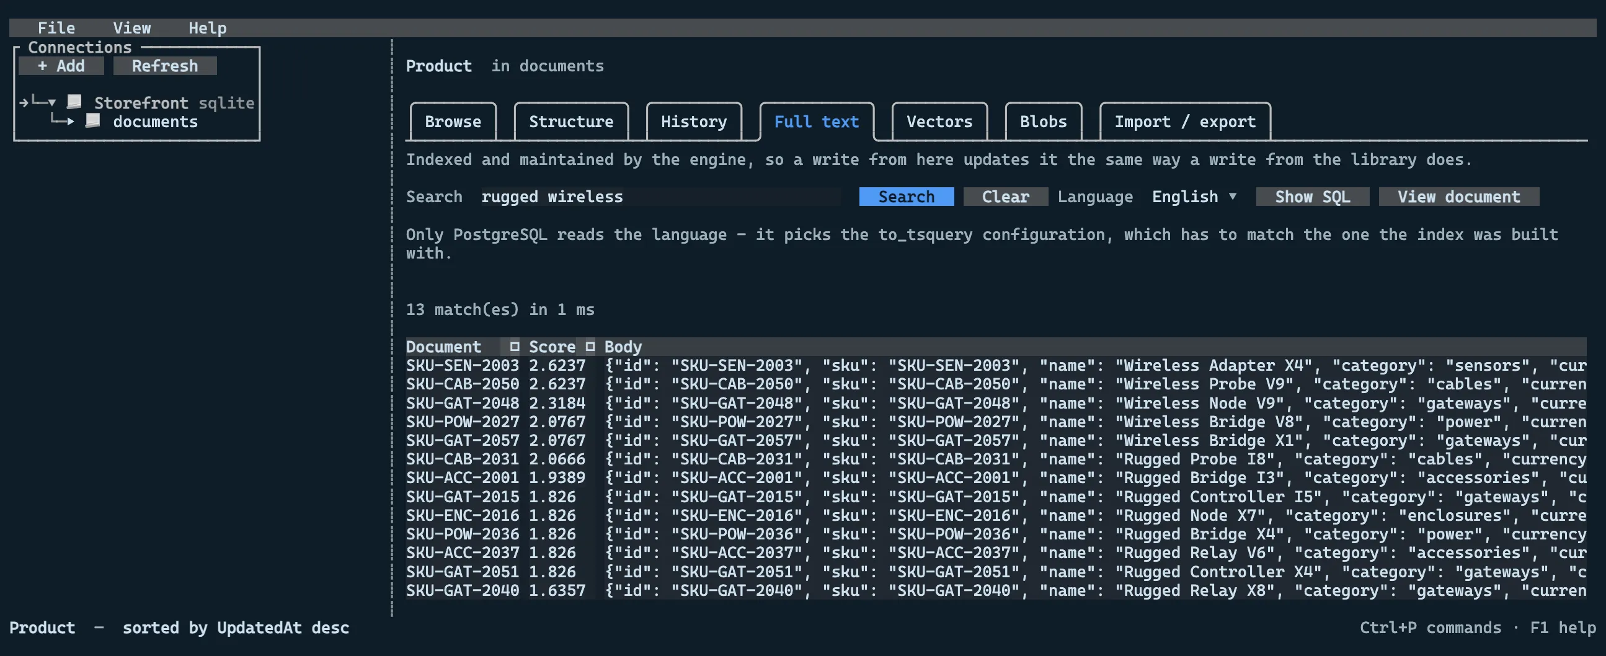Select row SKU-GAT-2048

(996, 403)
